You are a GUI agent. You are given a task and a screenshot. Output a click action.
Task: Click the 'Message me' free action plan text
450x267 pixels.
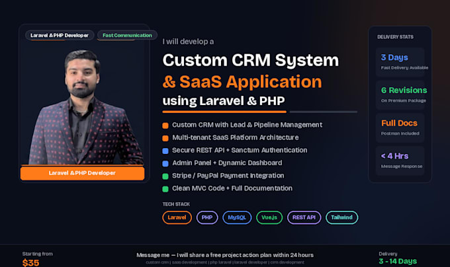tap(225, 255)
